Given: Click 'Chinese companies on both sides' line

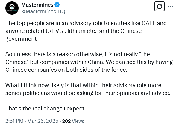Looking at the screenshot, I should click(x=66, y=70).
